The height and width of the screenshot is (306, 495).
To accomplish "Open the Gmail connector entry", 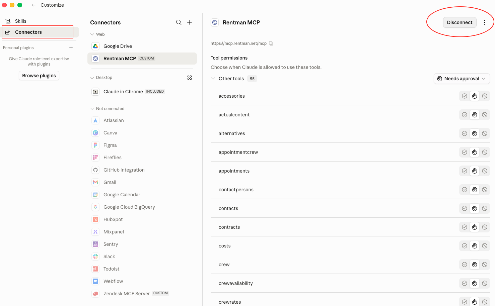I will [142, 182].
